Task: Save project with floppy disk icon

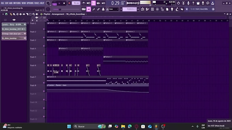Action: click(x=198, y=3)
